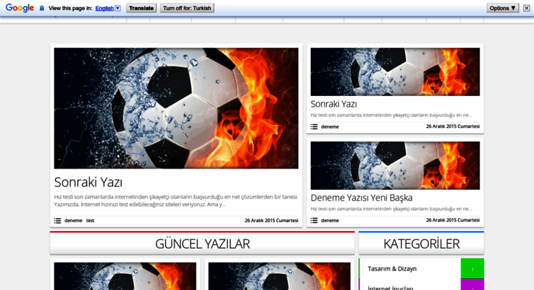Screen dimensions: 534x290
Task: Click the KATEGORİLER section header
Action: point(421,243)
